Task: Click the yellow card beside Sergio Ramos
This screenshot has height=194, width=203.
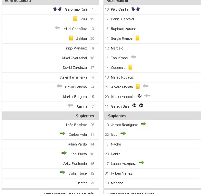Action: [137, 38]
